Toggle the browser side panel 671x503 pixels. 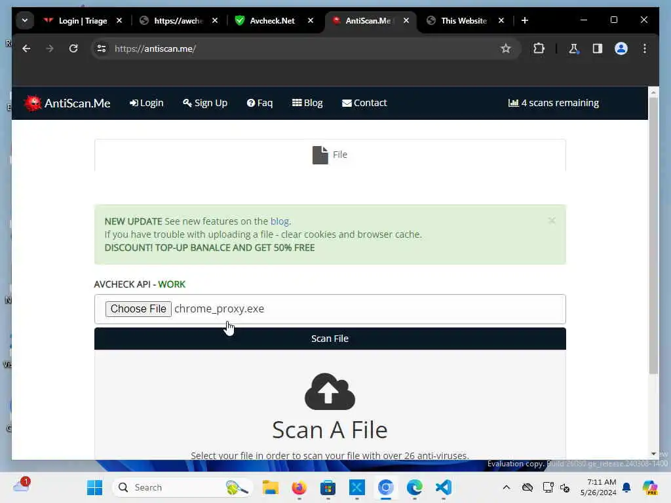point(598,48)
